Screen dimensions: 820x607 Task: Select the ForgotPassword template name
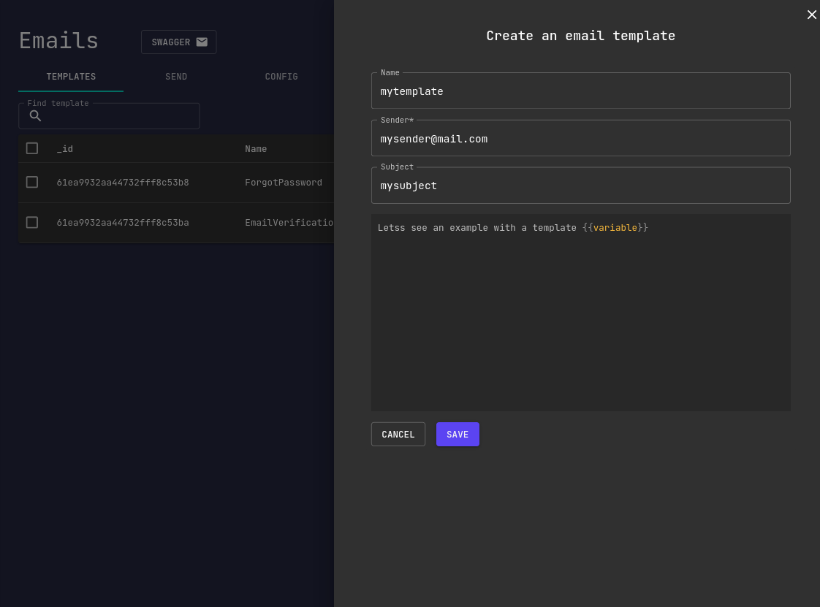(284, 183)
